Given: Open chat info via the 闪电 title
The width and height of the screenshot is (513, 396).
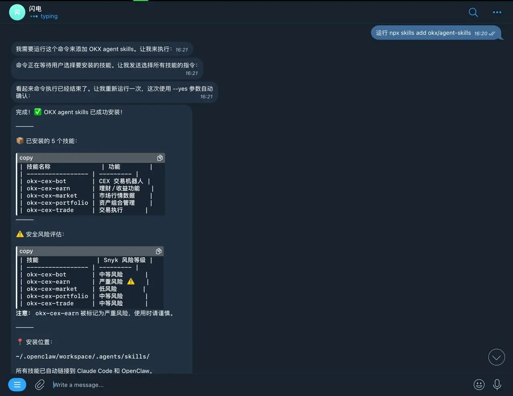Looking at the screenshot, I should coord(35,8).
